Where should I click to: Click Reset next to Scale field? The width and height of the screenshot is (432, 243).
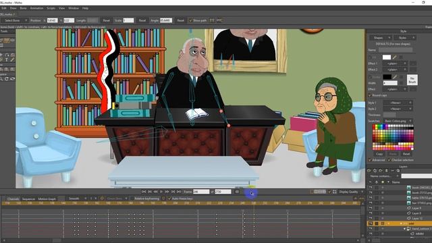[x=142, y=20]
